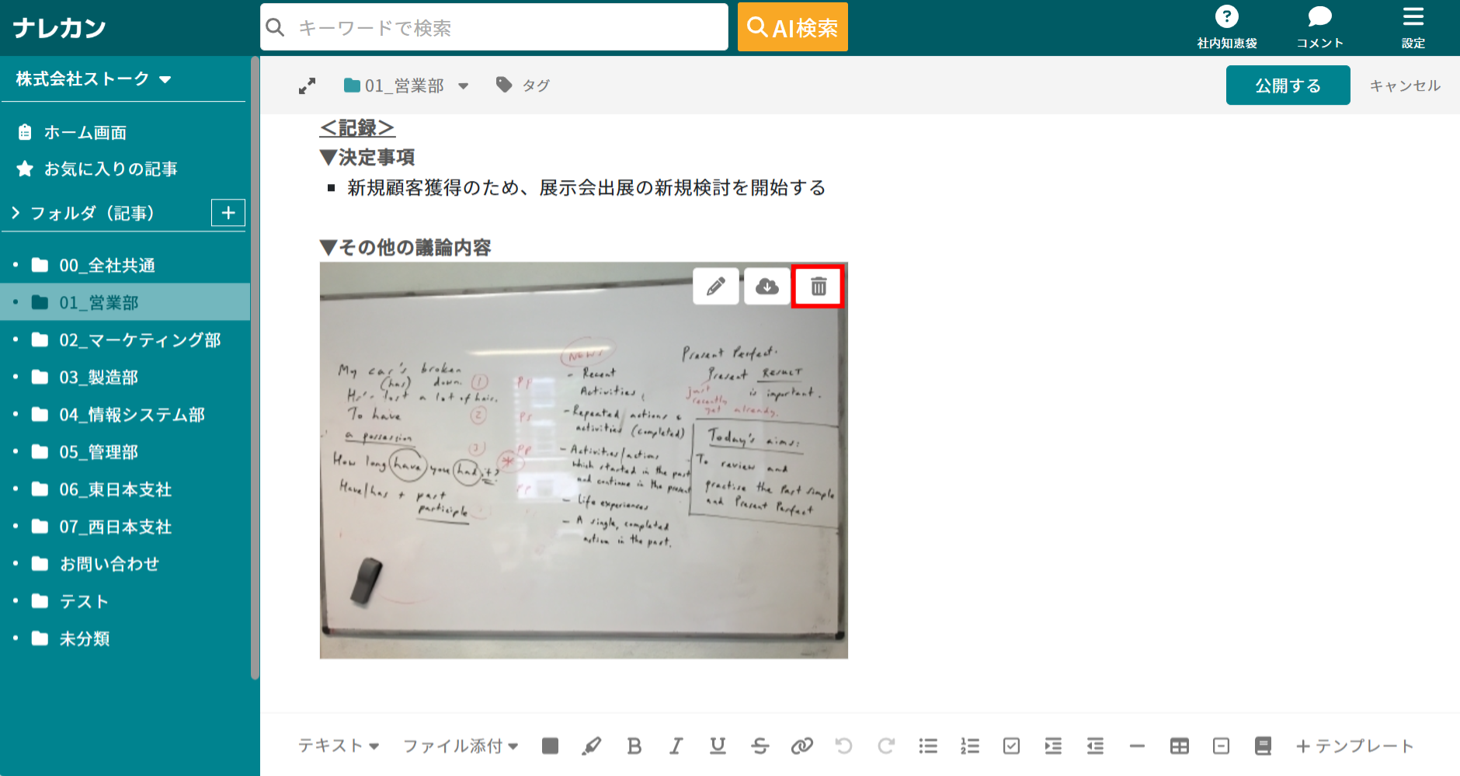Apply bold formatting to text
Screen dimensions: 1460x776
[634, 746]
